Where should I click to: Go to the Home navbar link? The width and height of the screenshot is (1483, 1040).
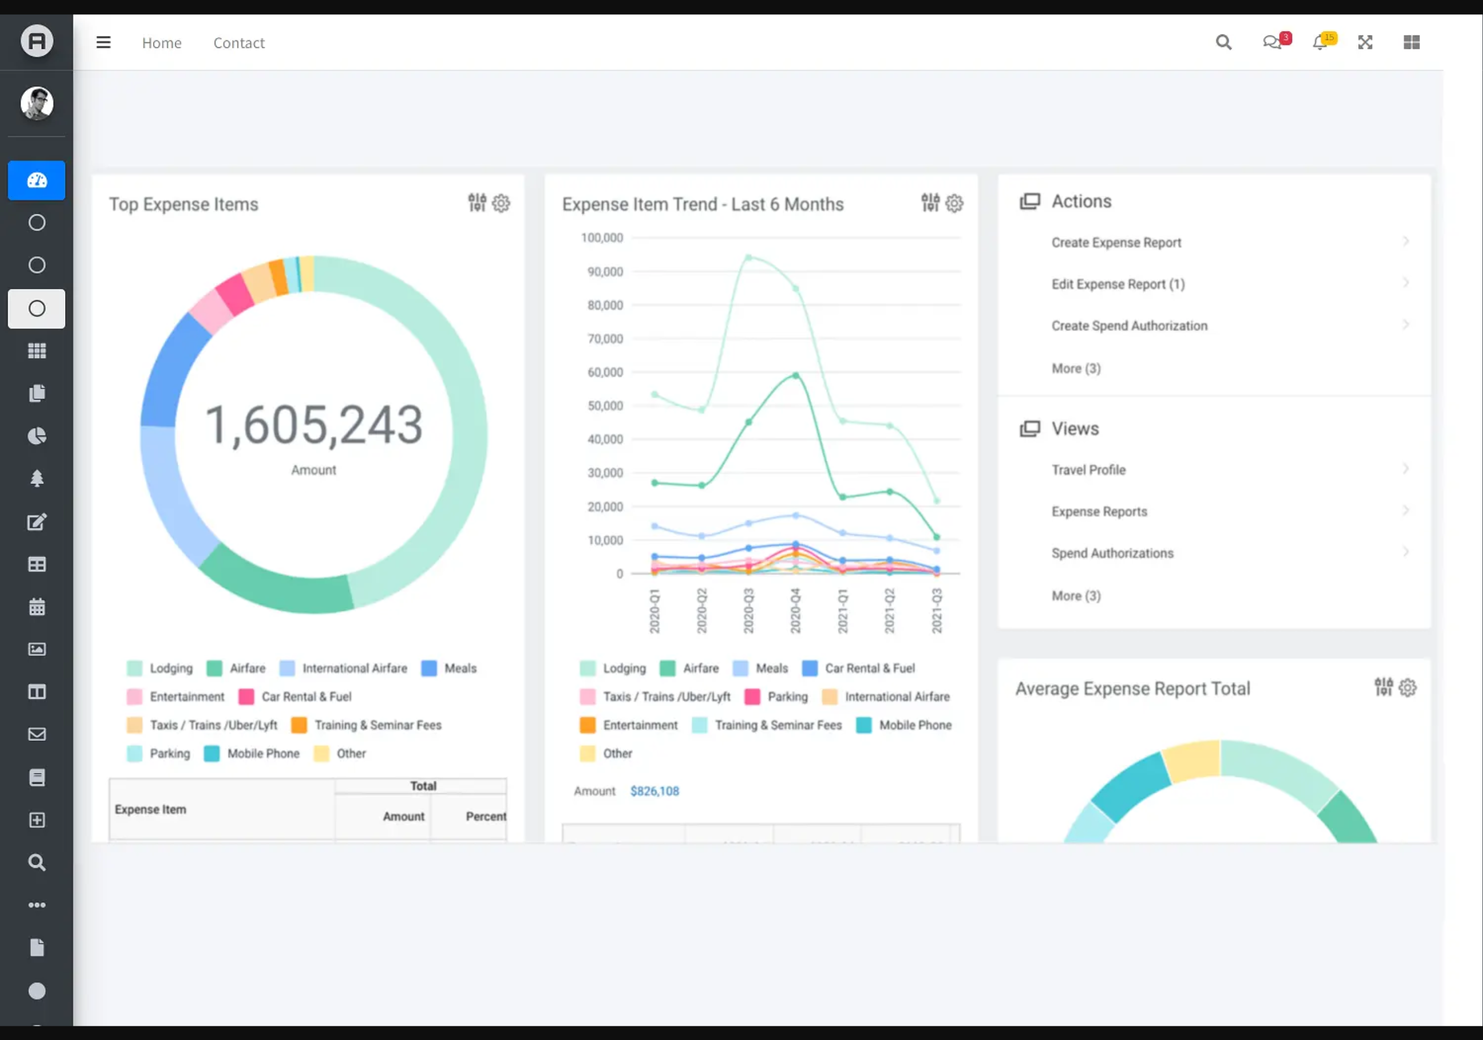tap(162, 43)
